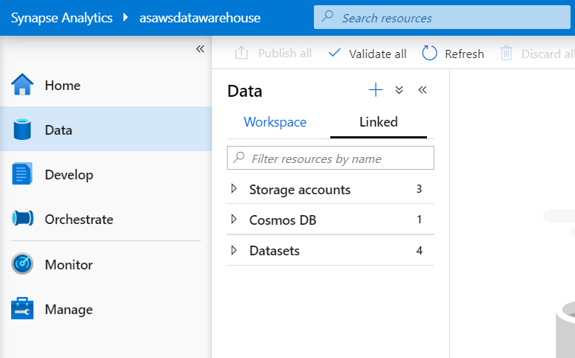Screen dimensions: 575x358
Task: Open the Orchestrate pipeline icon
Action: (22, 218)
